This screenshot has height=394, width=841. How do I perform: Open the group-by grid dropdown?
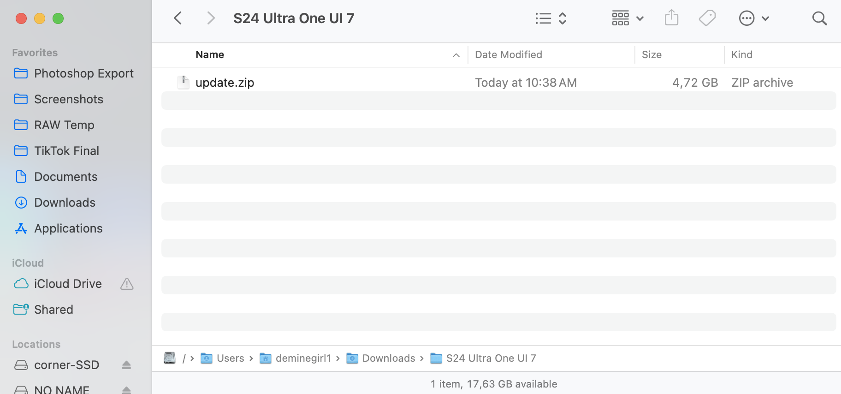click(x=628, y=18)
